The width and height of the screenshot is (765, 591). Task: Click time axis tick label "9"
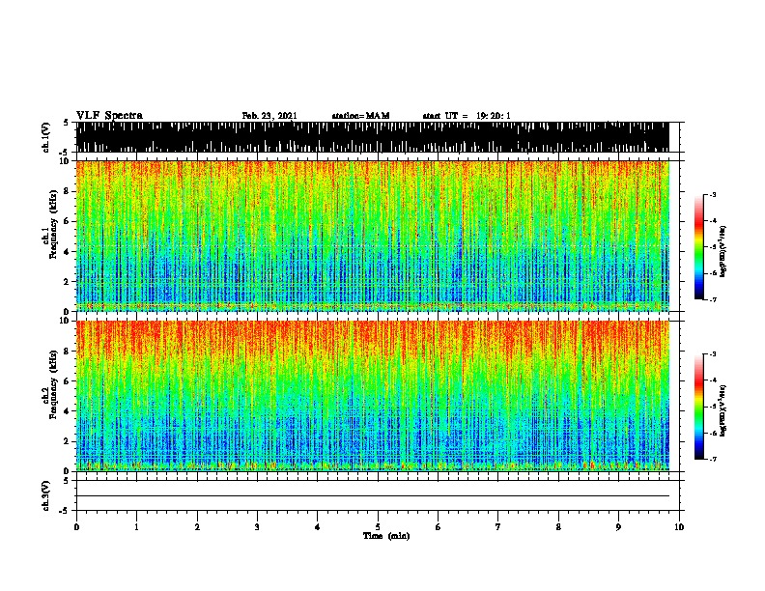(x=618, y=527)
